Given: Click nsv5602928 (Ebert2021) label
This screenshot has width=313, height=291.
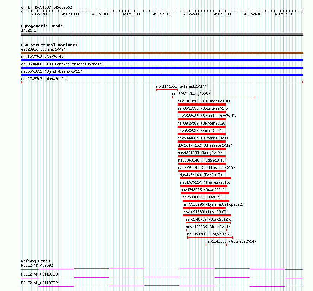Looking at the screenshot, I should coord(200,131).
